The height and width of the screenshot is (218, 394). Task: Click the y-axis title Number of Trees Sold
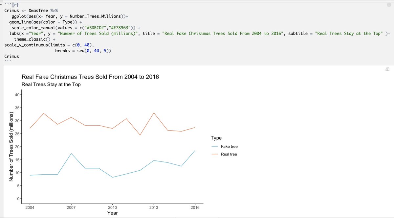(11, 147)
